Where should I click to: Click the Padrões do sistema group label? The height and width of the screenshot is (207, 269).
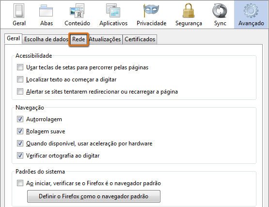(40, 172)
